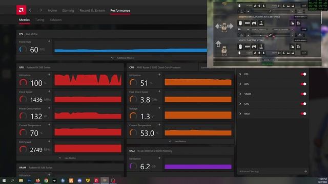Open Firefox from the taskbar

pos(37,180)
